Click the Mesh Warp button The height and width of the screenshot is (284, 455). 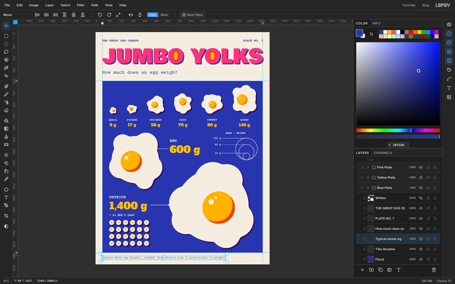pyautogui.click(x=193, y=15)
